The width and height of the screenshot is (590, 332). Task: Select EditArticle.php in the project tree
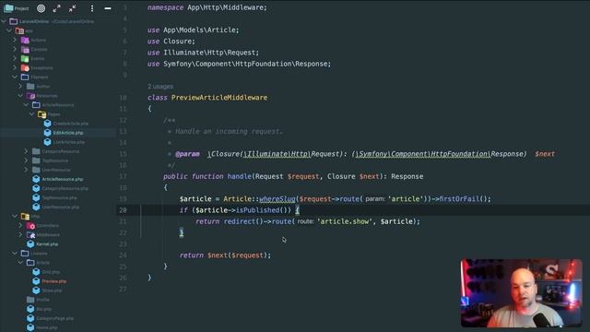click(68, 133)
